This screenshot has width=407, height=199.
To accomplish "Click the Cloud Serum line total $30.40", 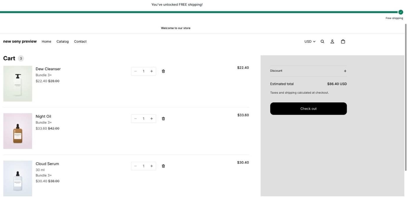I will (243, 162).
